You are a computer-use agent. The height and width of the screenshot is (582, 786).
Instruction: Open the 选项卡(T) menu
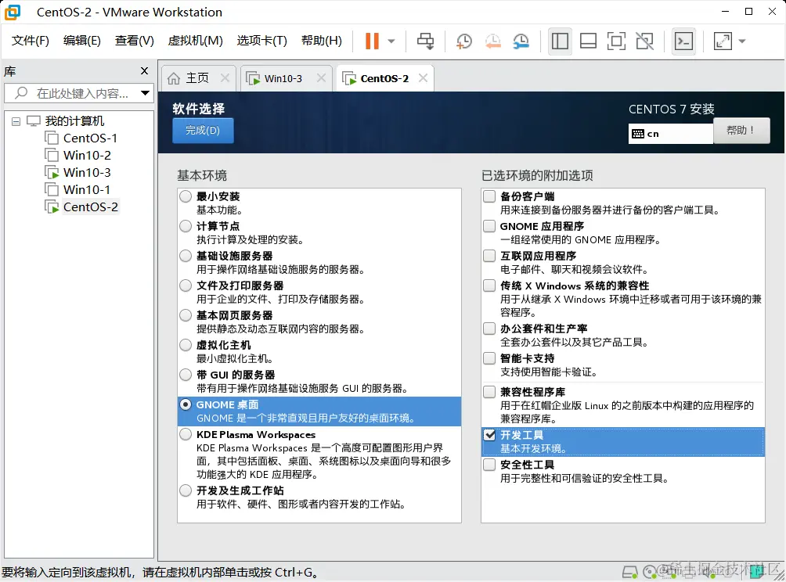click(261, 41)
